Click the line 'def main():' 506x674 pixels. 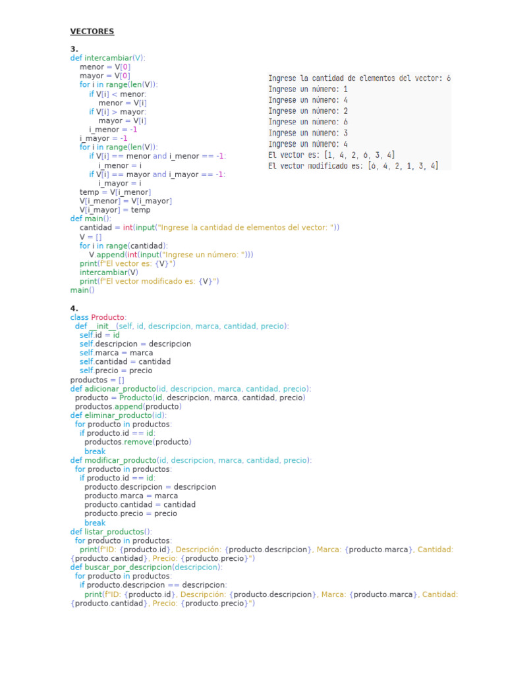click(x=90, y=219)
